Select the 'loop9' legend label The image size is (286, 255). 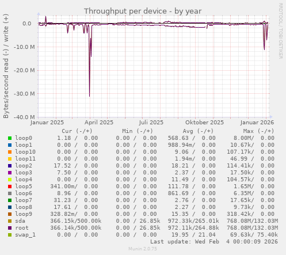24,214
